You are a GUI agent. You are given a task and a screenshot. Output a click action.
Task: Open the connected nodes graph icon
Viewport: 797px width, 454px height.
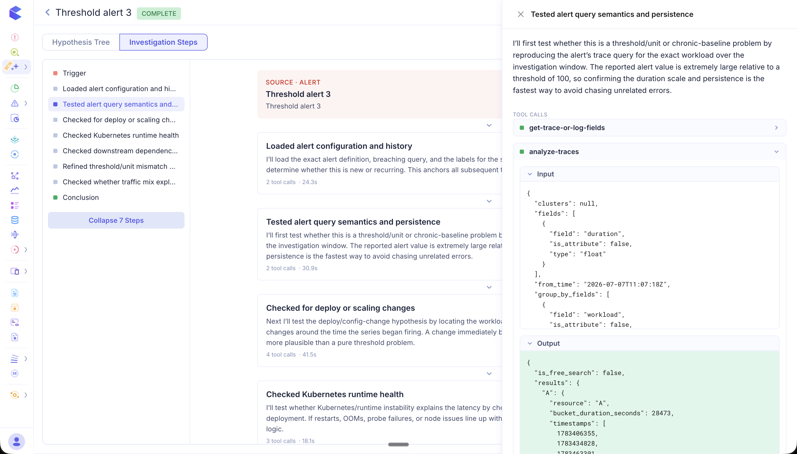point(15,176)
